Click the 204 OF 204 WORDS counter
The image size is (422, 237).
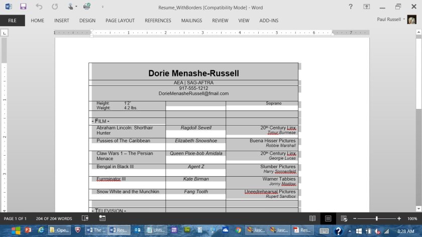point(54,218)
